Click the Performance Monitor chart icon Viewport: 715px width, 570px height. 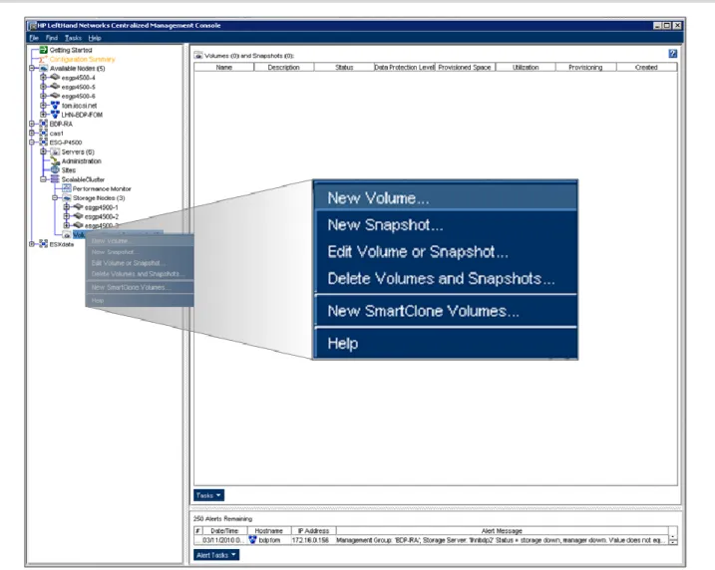coord(66,188)
